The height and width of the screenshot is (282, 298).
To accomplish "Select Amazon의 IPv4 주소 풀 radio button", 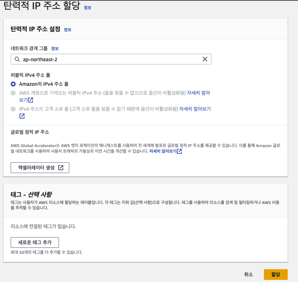I will (13, 84).
